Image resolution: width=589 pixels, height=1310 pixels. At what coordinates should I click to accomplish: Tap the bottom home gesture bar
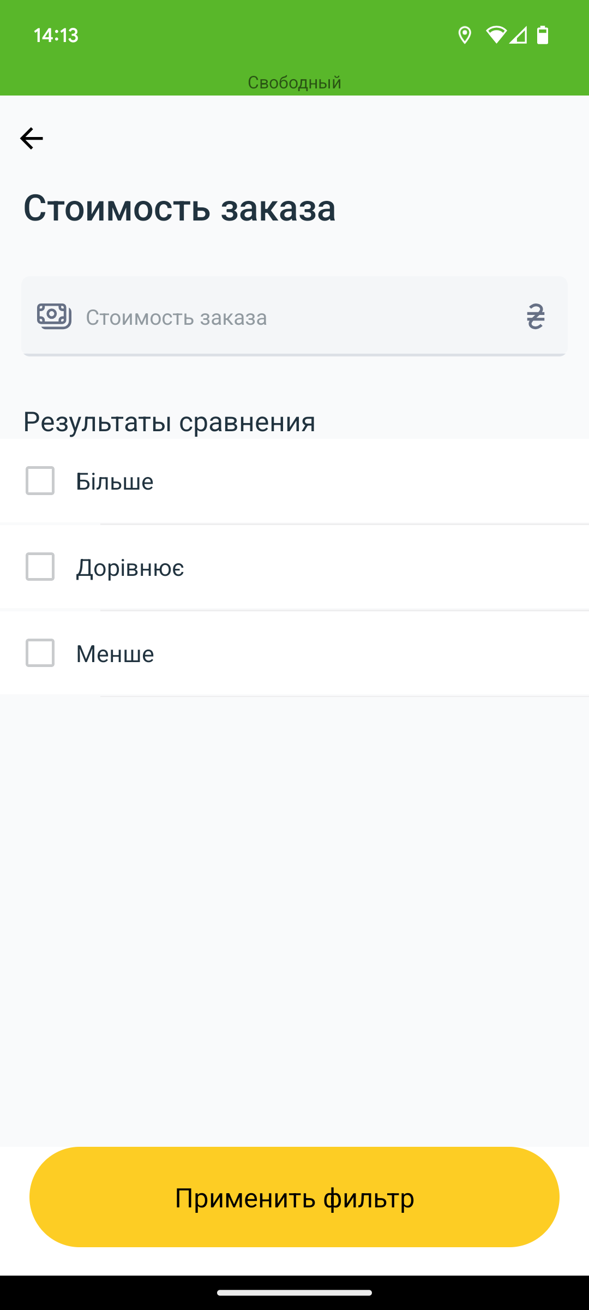click(x=294, y=1293)
